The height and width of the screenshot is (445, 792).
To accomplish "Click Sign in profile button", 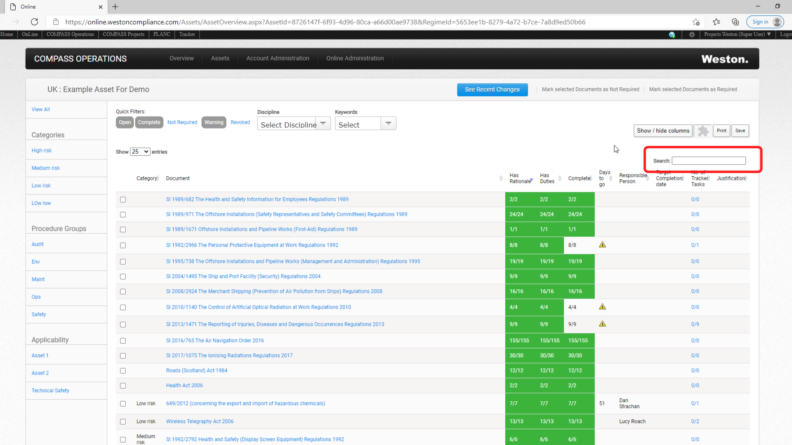I will coord(765,22).
